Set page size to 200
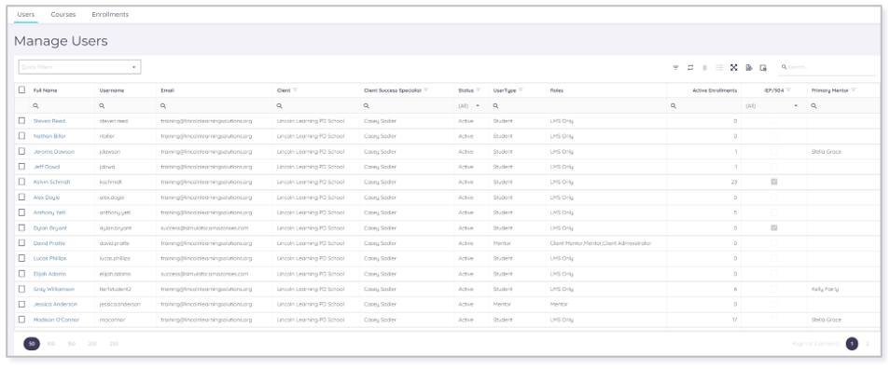The width and height of the screenshot is (890, 369). (x=92, y=344)
